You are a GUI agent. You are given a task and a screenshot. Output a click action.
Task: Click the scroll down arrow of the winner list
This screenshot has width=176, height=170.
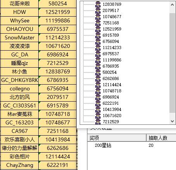click(172, 121)
